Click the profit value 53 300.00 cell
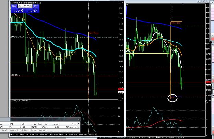Screen dimensions: 214x139 coord(70,127)
